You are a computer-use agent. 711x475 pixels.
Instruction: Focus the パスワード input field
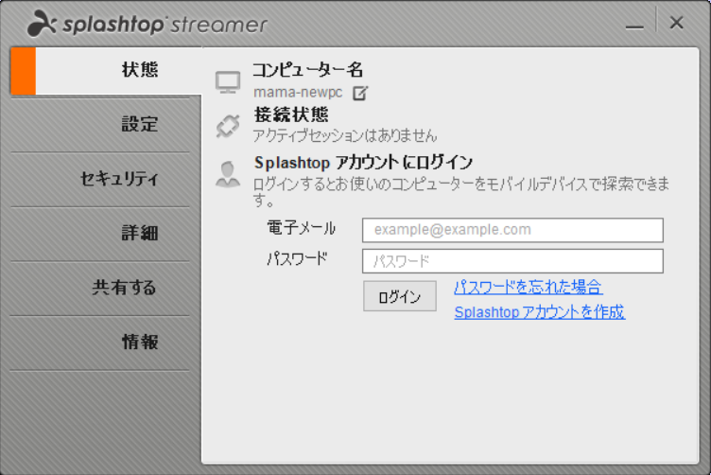512,261
